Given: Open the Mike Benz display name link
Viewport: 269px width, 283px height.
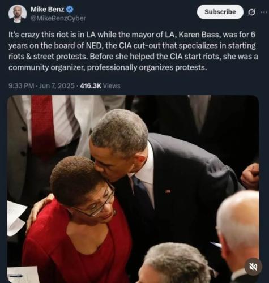Looking at the screenshot, I should [x=48, y=9].
